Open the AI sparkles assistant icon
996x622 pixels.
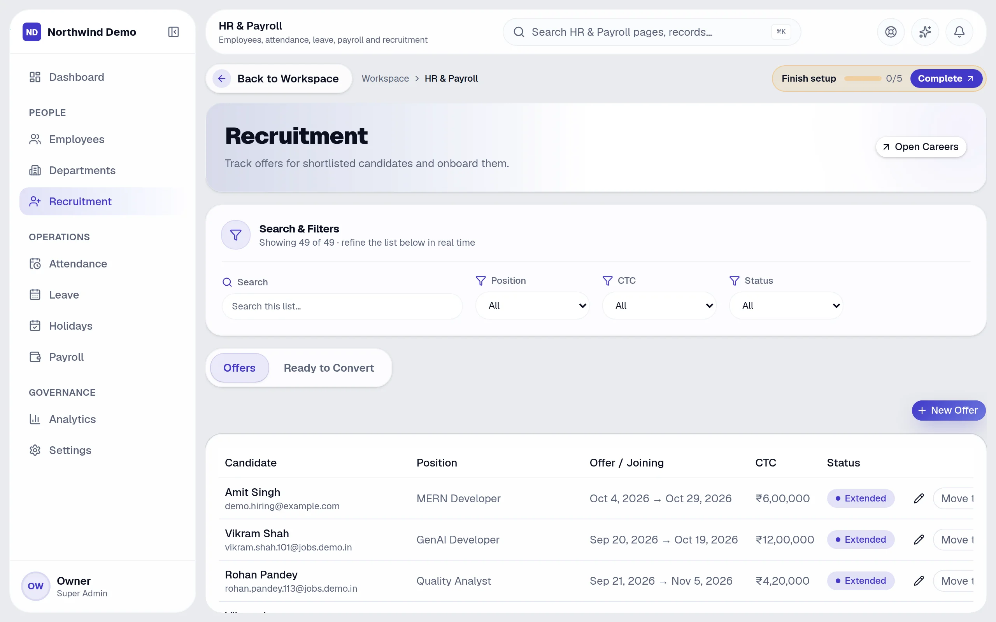[925, 31]
